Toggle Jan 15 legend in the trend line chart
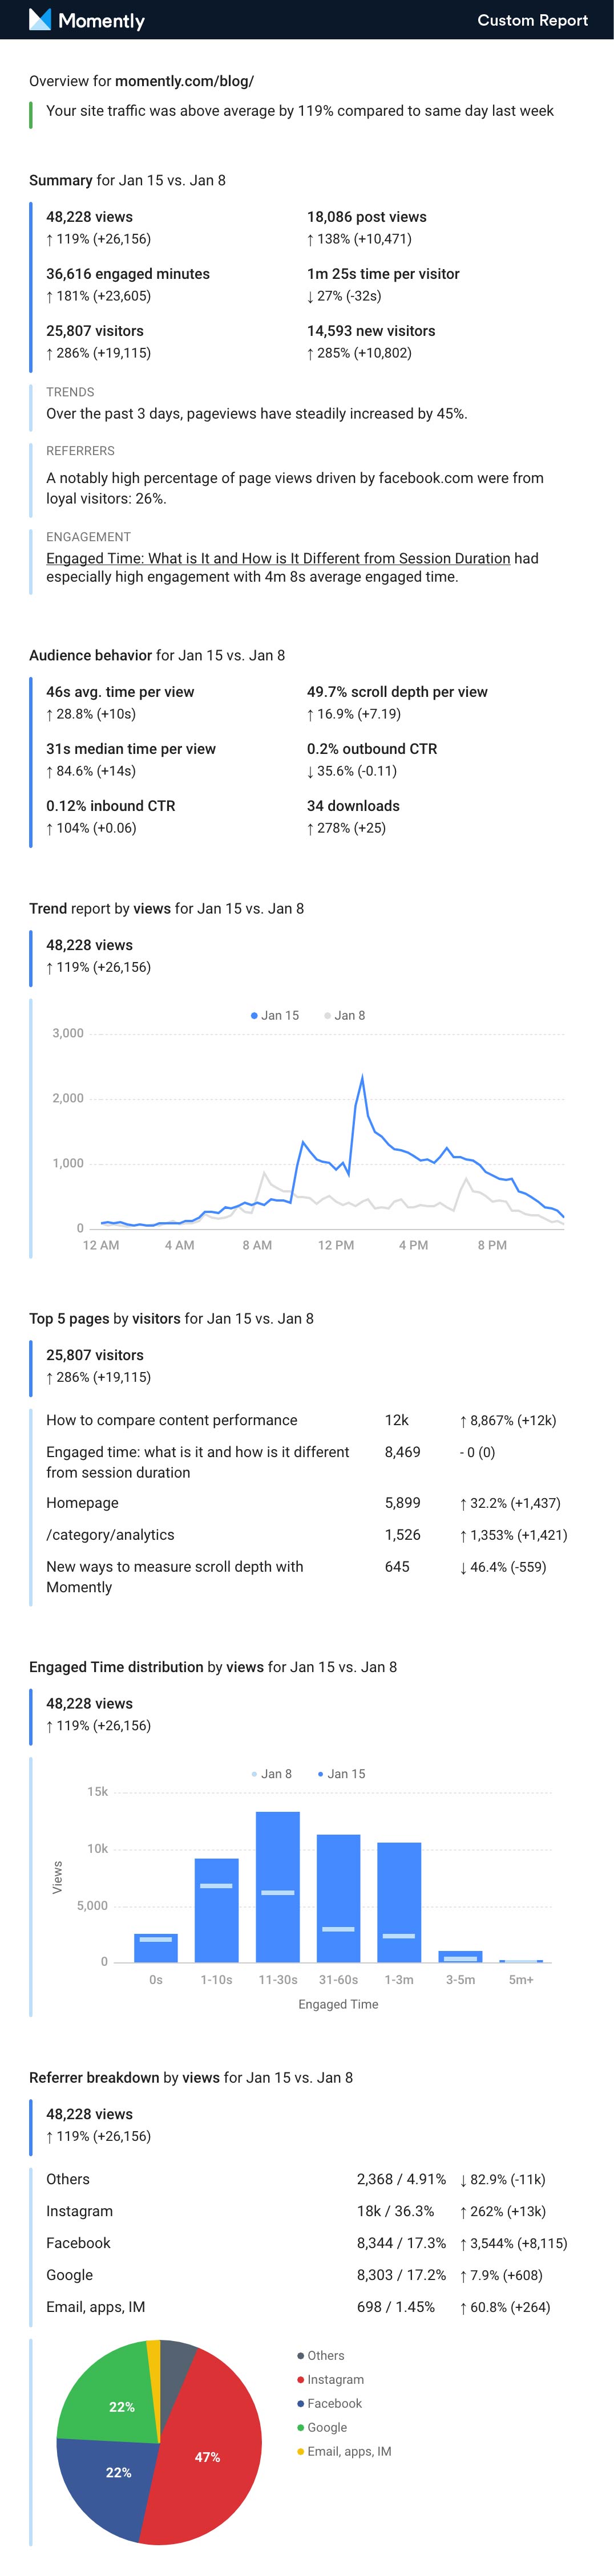614x2576 pixels. click(275, 1015)
